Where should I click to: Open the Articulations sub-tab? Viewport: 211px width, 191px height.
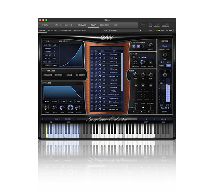(x=79, y=31)
